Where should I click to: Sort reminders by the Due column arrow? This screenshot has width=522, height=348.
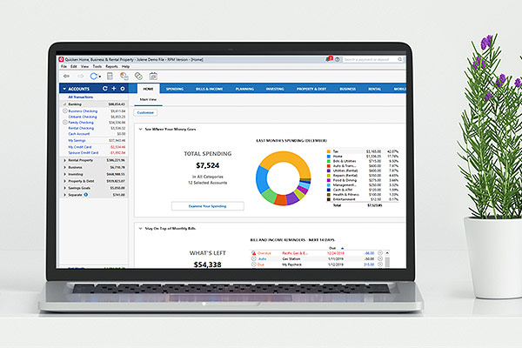(342, 248)
